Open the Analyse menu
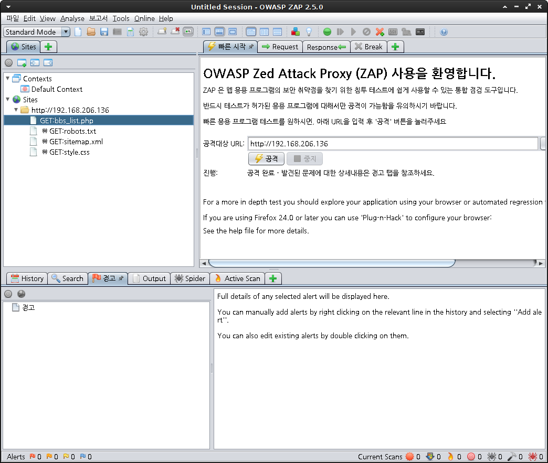 click(72, 18)
